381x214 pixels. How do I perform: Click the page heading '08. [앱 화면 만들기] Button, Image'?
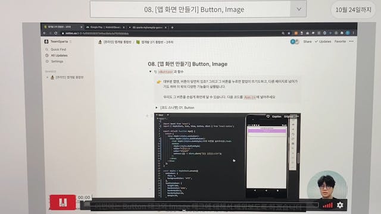(188, 64)
